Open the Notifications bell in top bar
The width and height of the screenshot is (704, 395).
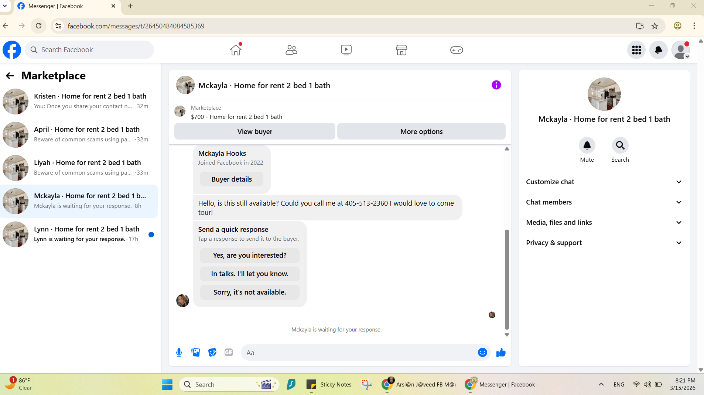pyautogui.click(x=658, y=50)
